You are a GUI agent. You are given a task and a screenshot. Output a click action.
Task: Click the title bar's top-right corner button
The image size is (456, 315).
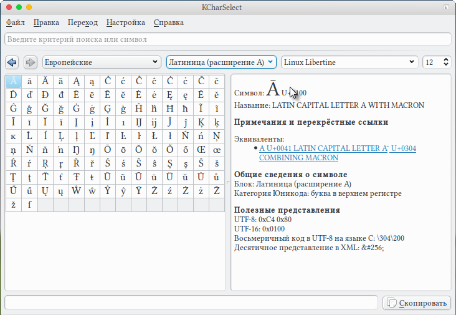(x=446, y=7)
